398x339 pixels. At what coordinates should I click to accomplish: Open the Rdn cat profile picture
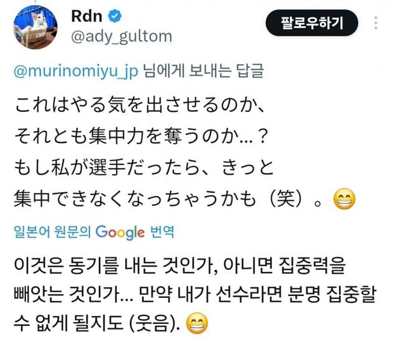point(35,27)
